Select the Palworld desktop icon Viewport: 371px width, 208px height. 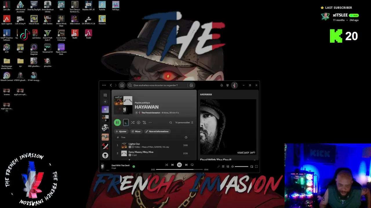pyautogui.click(x=102, y=20)
